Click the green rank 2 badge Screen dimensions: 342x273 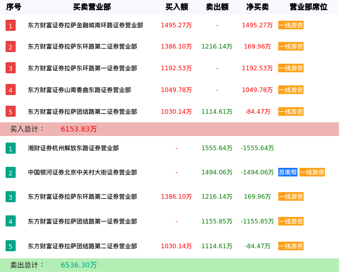pos(11,172)
